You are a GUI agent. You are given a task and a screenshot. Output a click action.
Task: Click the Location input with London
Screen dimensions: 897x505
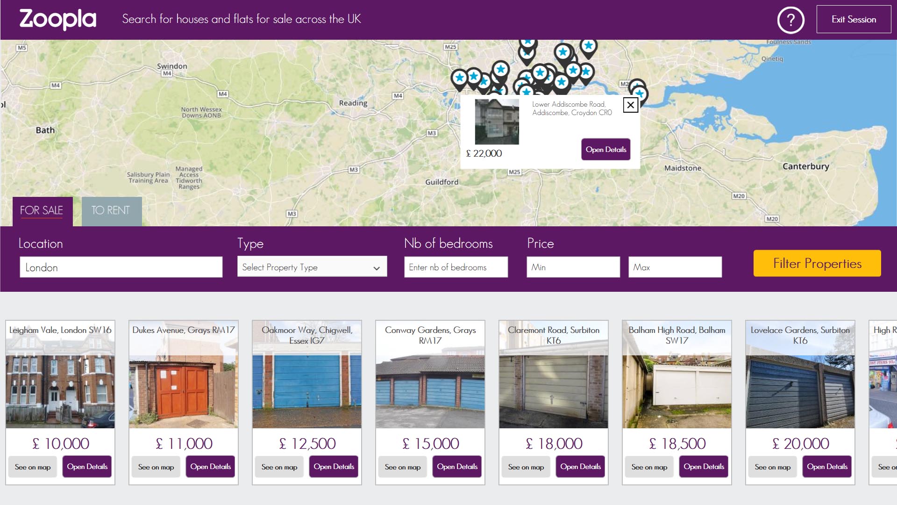(x=121, y=267)
